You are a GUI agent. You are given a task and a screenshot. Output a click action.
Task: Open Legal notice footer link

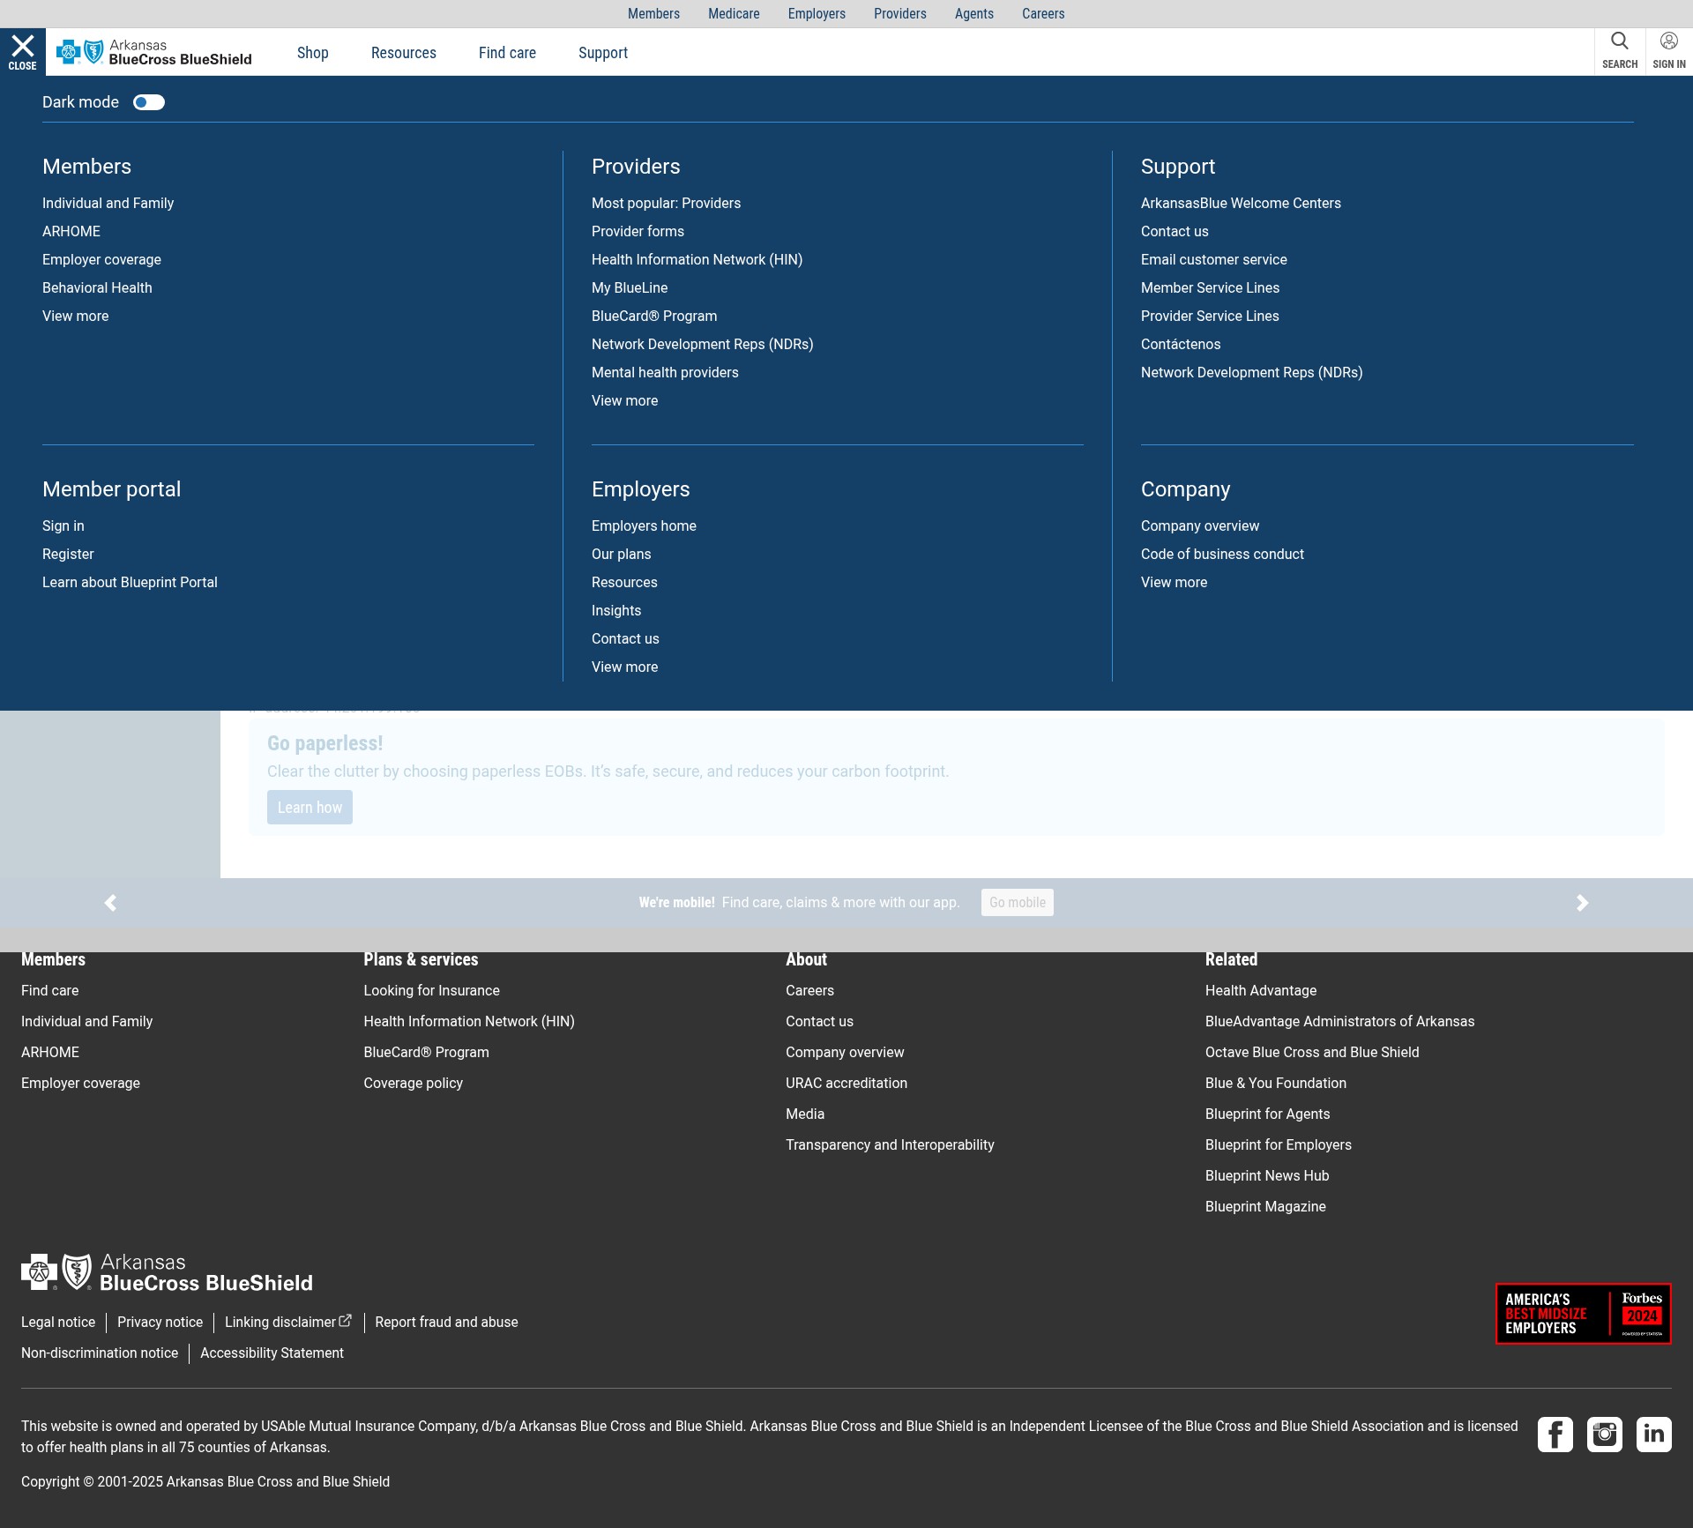point(58,1323)
